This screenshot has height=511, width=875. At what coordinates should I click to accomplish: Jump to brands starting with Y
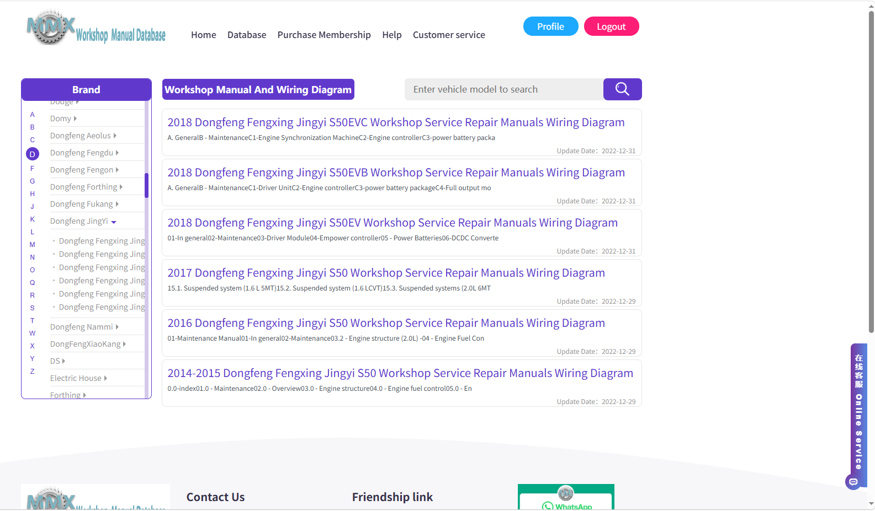[x=33, y=359]
